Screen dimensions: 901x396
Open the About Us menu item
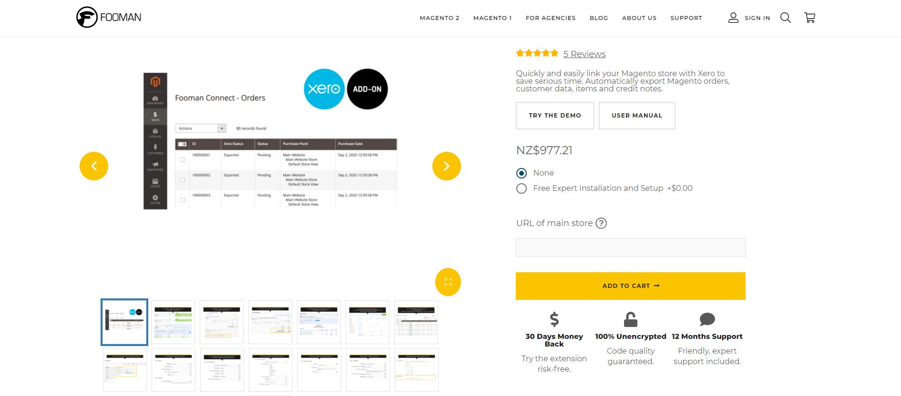(x=639, y=18)
